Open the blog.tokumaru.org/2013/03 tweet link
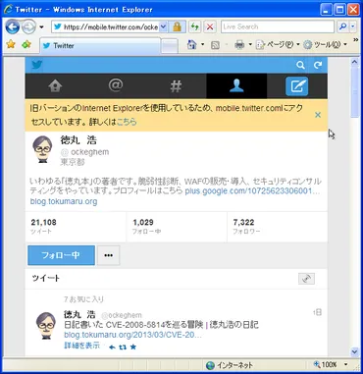The image size is (363, 374). (x=132, y=335)
